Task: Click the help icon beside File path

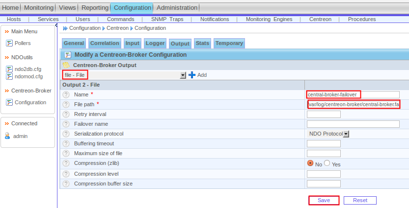Action: click(x=66, y=105)
